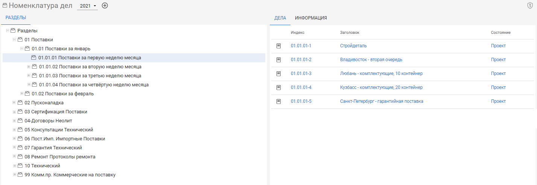Viewport: 537px width, 185px height.
Task: Expand the 04-Договоры Неолит section
Action: point(14,121)
